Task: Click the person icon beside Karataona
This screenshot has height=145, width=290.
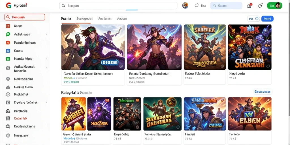Action: coord(8,111)
